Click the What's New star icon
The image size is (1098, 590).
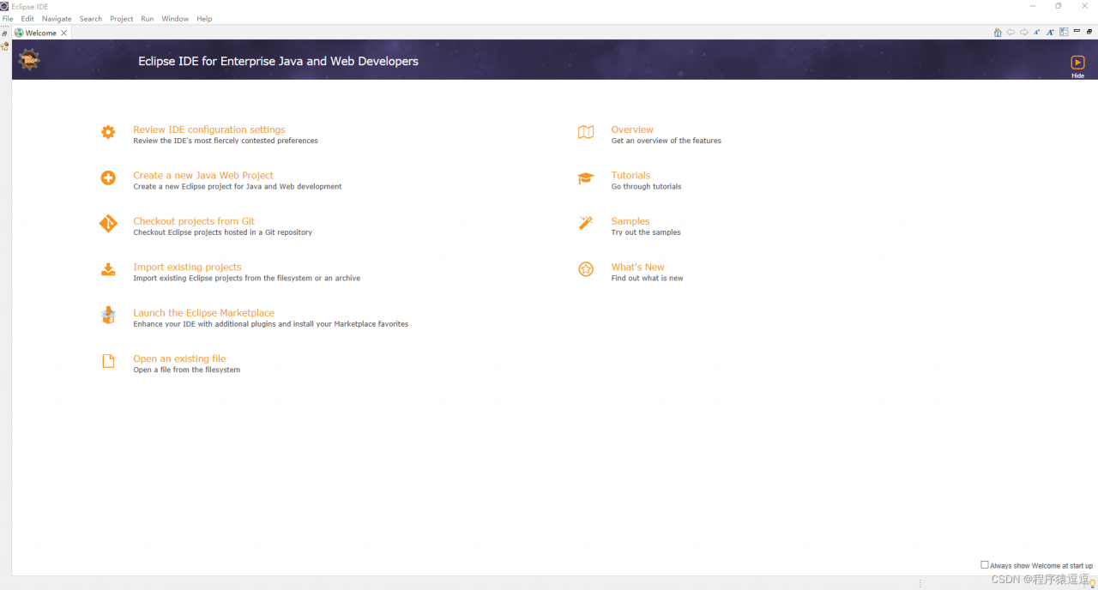coord(586,269)
